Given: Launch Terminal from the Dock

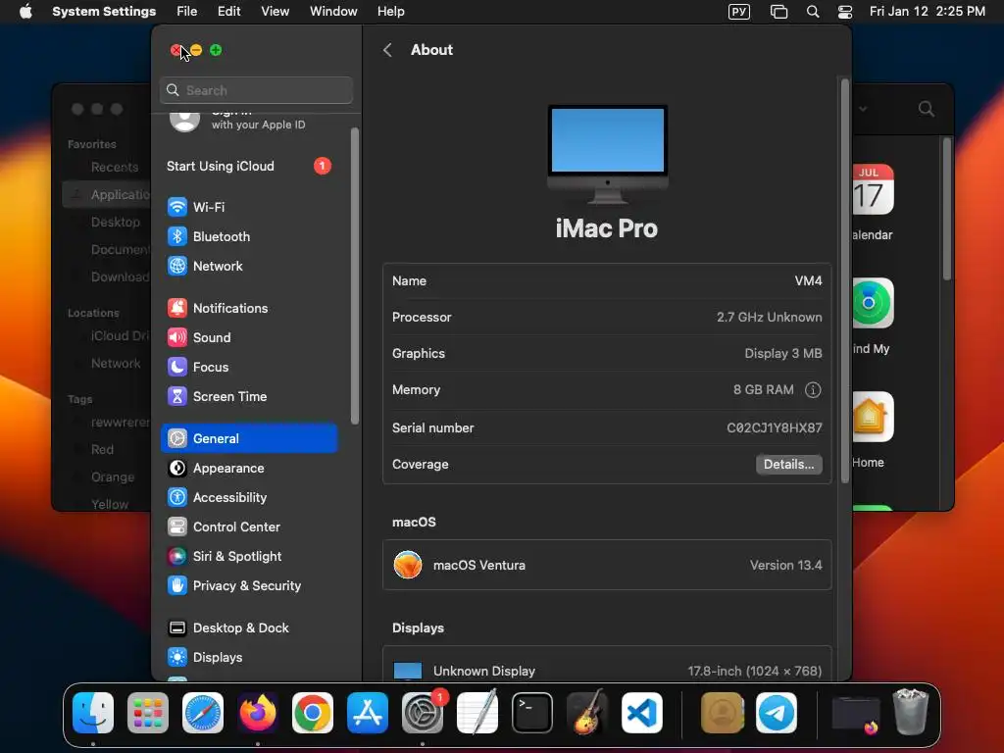Looking at the screenshot, I should click(x=532, y=713).
